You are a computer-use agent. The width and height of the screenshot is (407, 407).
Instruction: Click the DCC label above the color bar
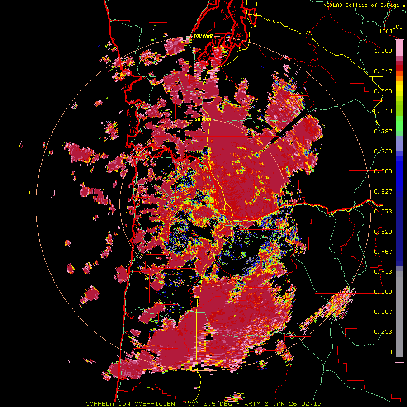tap(398, 27)
